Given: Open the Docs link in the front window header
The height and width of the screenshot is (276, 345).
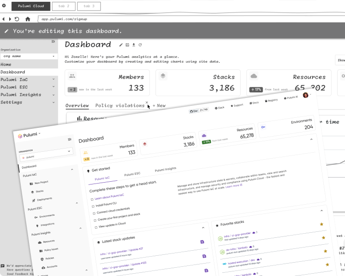Looking at the screenshot, I should pos(254,103).
